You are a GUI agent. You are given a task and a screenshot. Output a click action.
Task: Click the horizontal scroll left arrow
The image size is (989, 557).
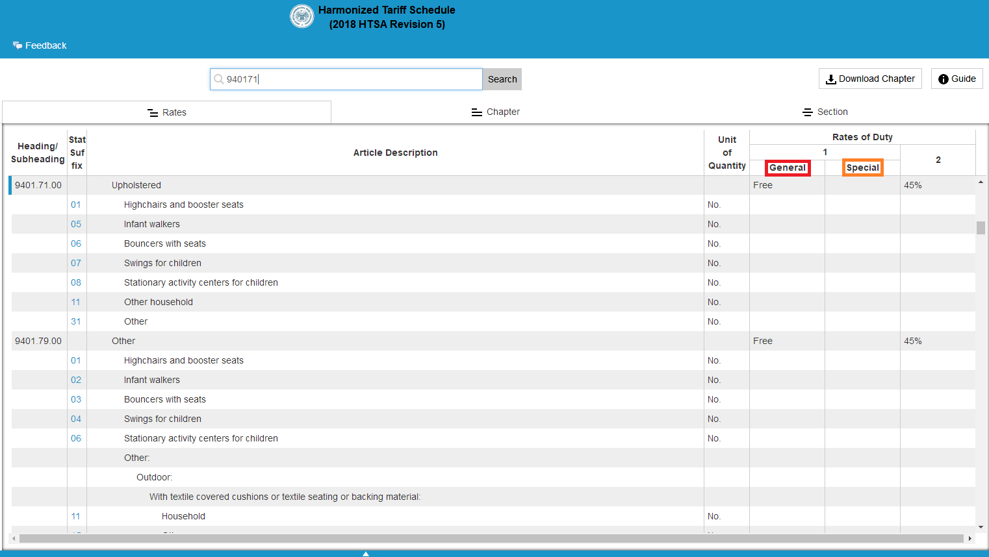(x=14, y=538)
